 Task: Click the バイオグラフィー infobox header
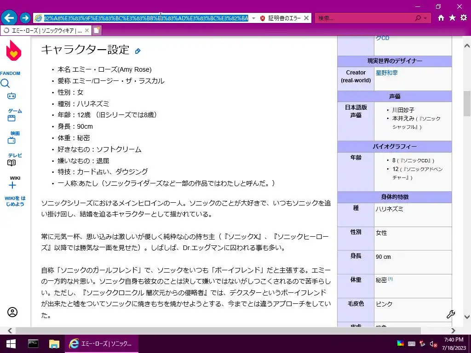coord(394,147)
